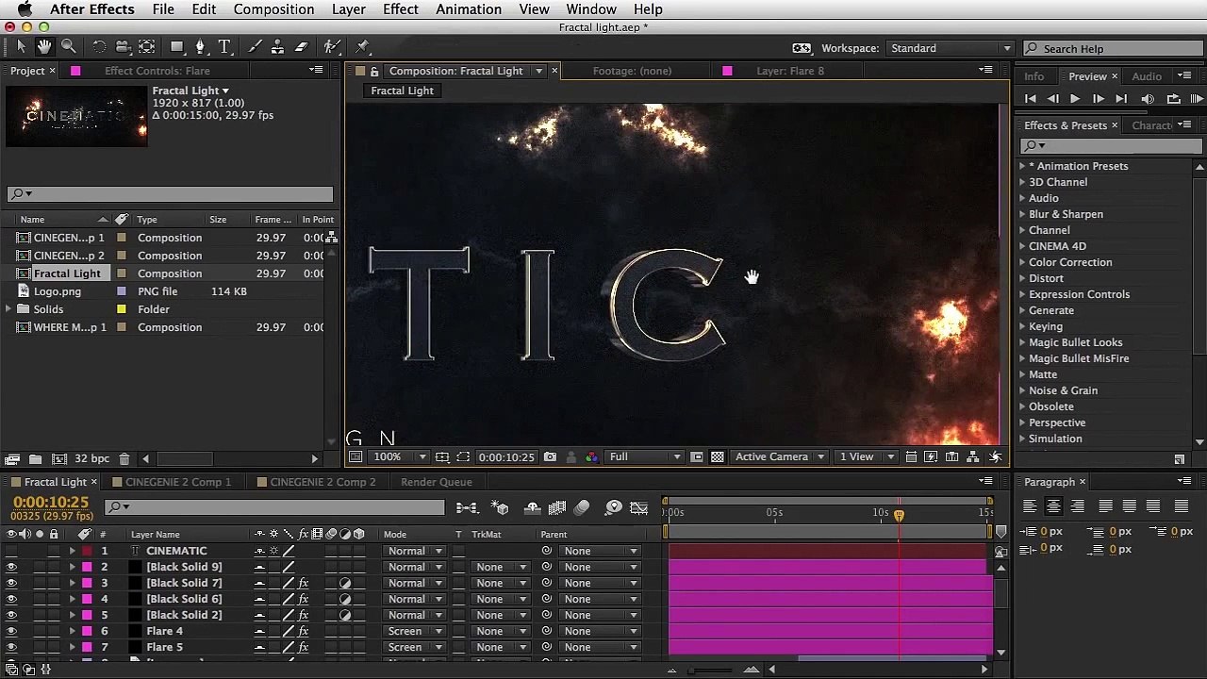Hide the Black Solid 6 layer
The image size is (1207, 679).
coord(11,599)
